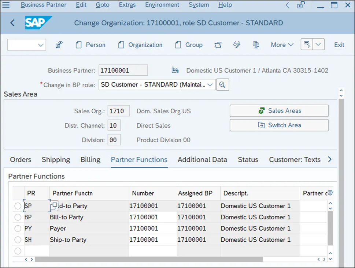Open the Environment menu
This screenshot has height=268, width=355.
[x=162, y=5]
